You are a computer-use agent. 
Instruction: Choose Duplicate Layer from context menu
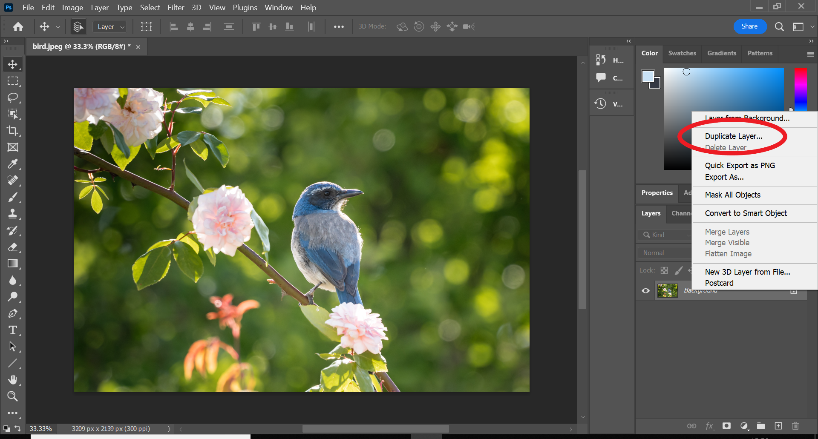(734, 136)
